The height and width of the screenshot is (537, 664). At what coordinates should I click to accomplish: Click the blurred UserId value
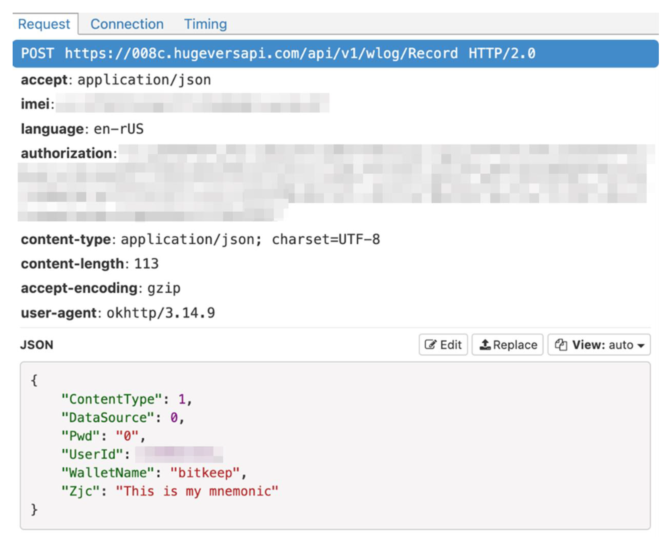point(179,454)
